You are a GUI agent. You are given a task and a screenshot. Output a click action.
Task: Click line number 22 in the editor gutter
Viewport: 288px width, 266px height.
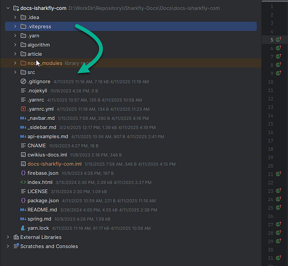click(270, 182)
